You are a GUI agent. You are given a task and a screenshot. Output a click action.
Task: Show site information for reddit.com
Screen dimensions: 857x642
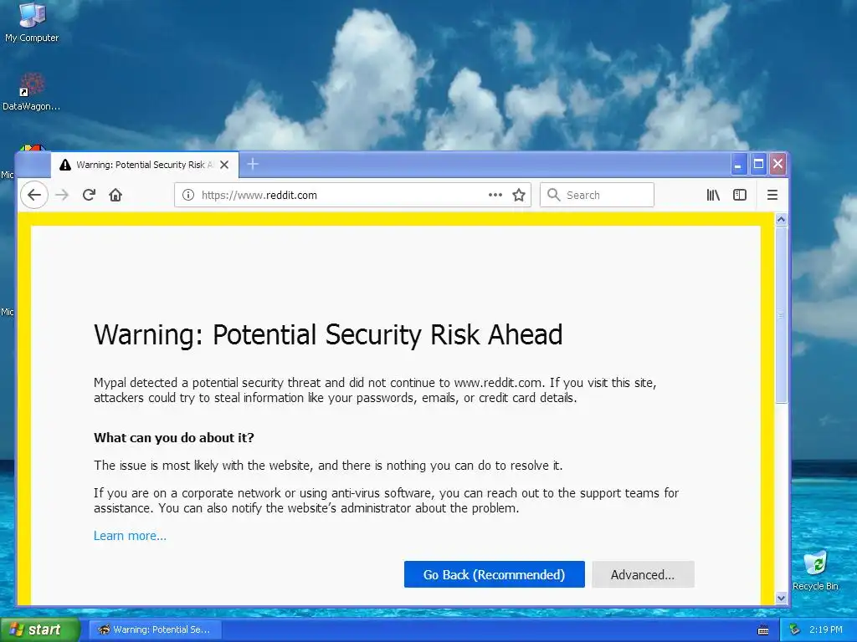(x=188, y=195)
